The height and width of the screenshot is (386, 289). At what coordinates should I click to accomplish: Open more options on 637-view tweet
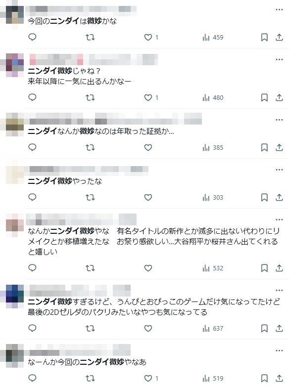(279, 290)
